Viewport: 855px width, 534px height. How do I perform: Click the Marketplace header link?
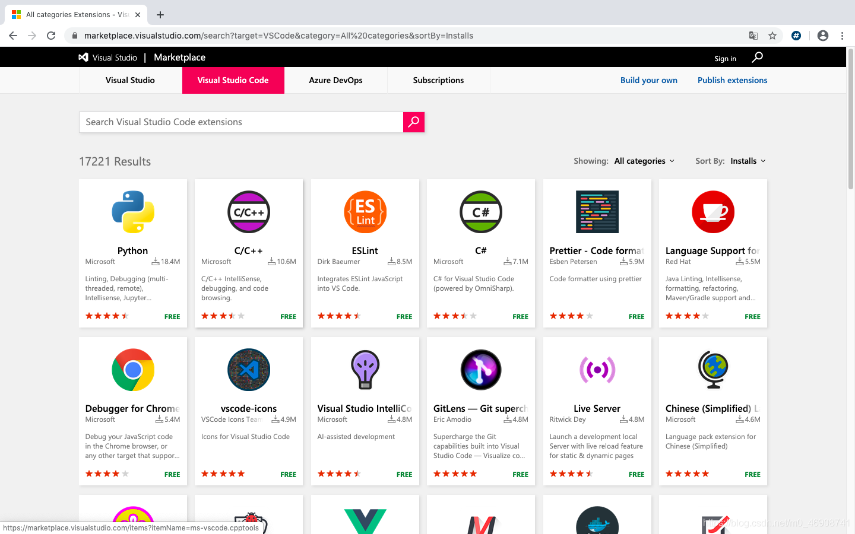coord(179,58)
